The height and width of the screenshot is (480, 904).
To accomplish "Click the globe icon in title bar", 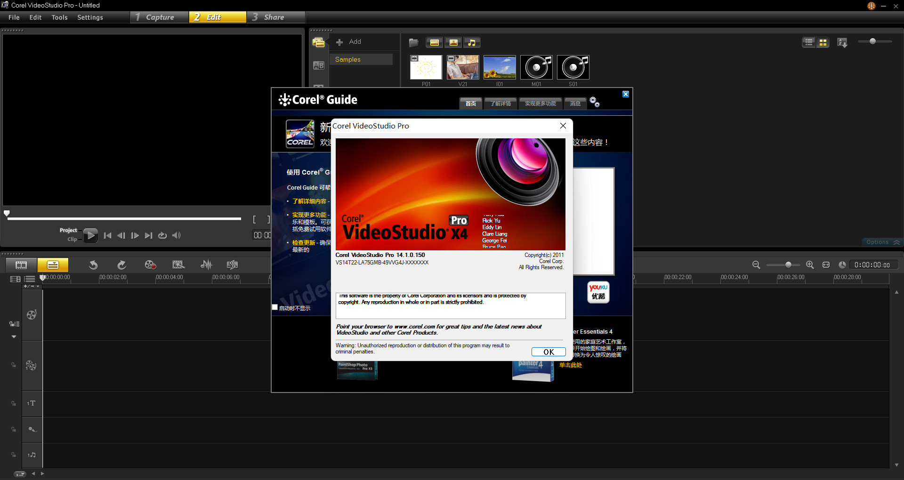I will click(x=872, y=6).
